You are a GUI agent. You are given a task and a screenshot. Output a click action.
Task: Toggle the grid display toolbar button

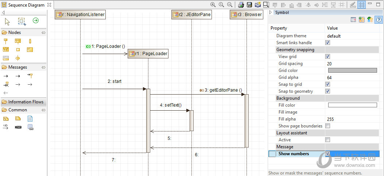click(361, 5)
